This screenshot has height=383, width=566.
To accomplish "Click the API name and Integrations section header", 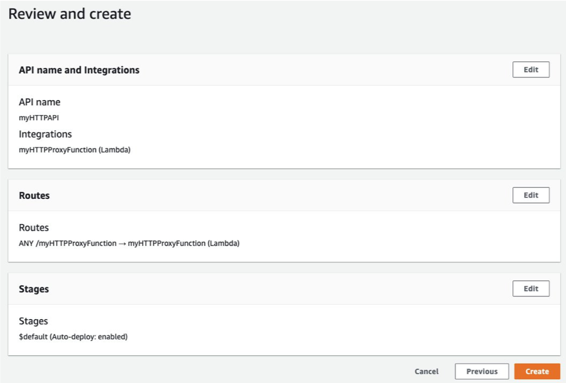I will tap(77, 69).
